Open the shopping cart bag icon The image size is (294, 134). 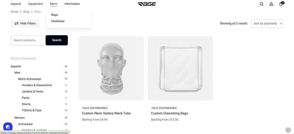click(x=281, y=4)
